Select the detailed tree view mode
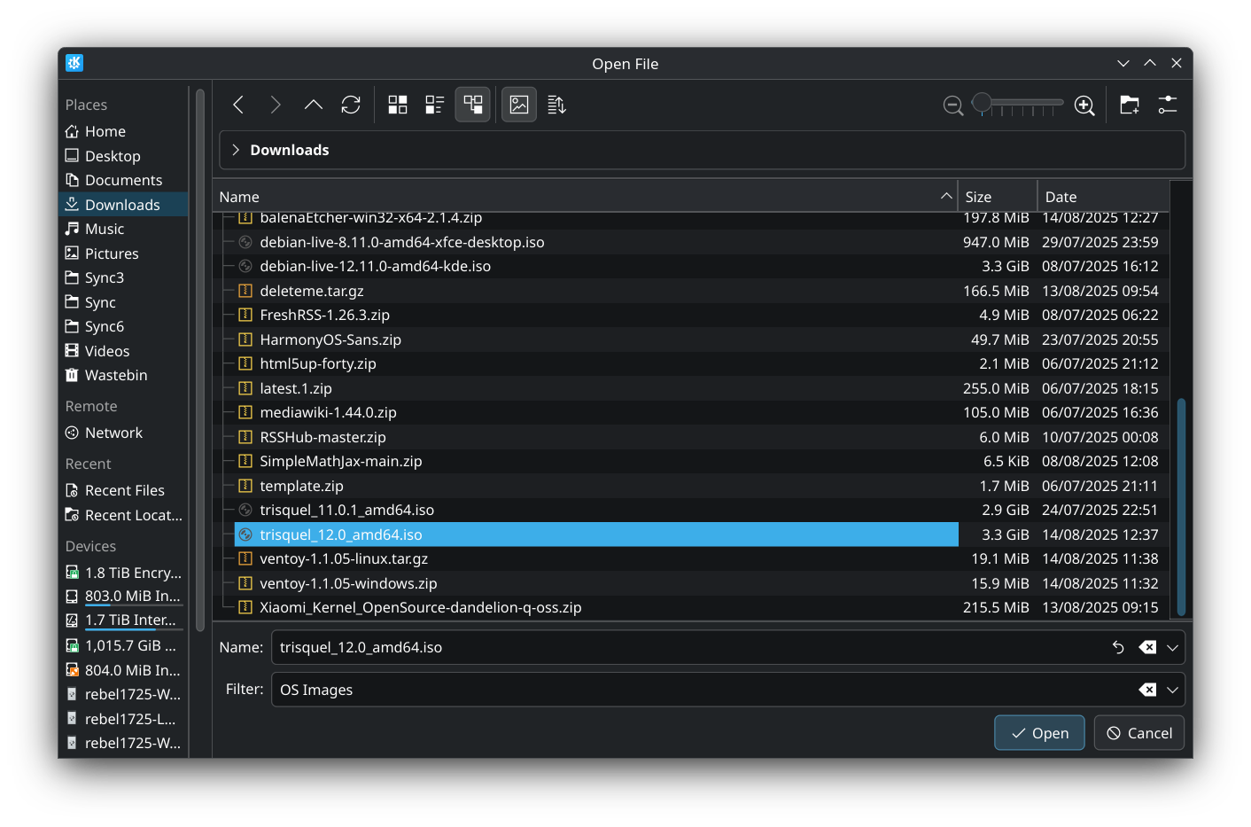Screen dimensions: 1251x827 click(x=473, y=105)
